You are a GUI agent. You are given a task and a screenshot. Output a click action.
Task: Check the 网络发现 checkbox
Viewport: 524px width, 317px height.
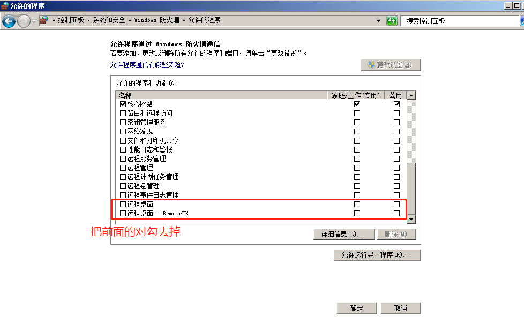tap(123, 132)
